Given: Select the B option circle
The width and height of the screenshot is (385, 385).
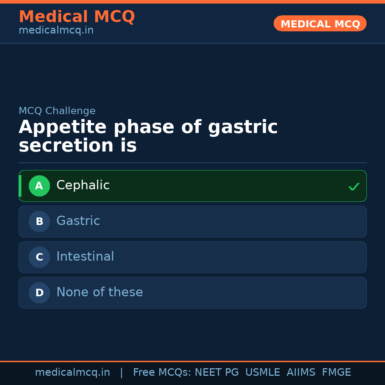Looking at the screenshot, I should point(39,221).
